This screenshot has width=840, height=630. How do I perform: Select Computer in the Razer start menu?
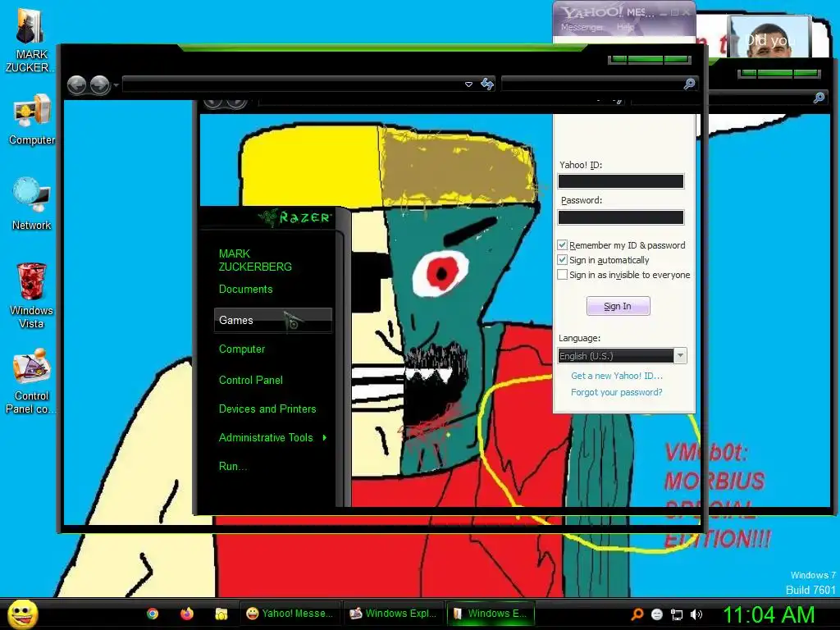coord(242,349)
